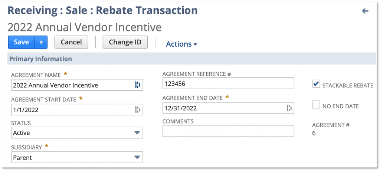The width and height of the screenshot is (380, 171).
Task: Open the Agreement End Date calendar icon
Action: point(289,108)
